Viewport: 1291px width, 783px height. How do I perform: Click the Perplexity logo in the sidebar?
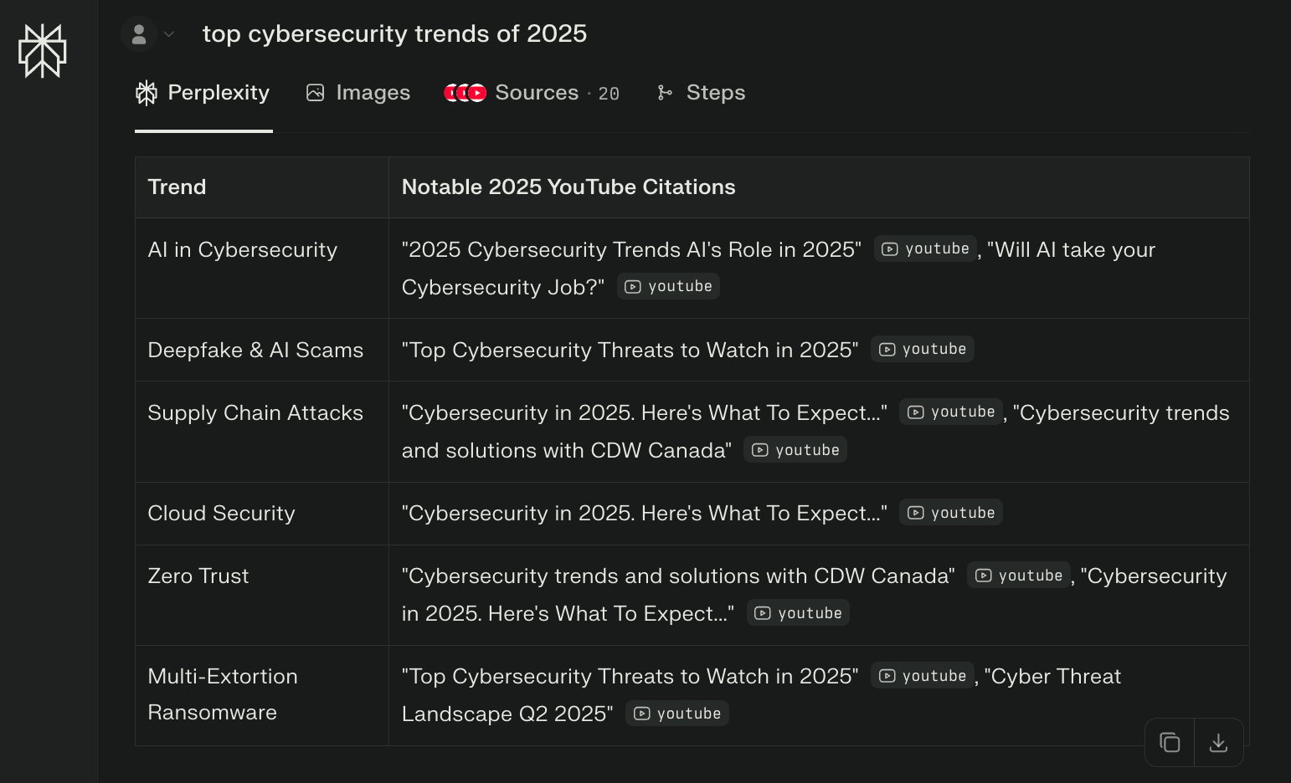tap(43, 50)
